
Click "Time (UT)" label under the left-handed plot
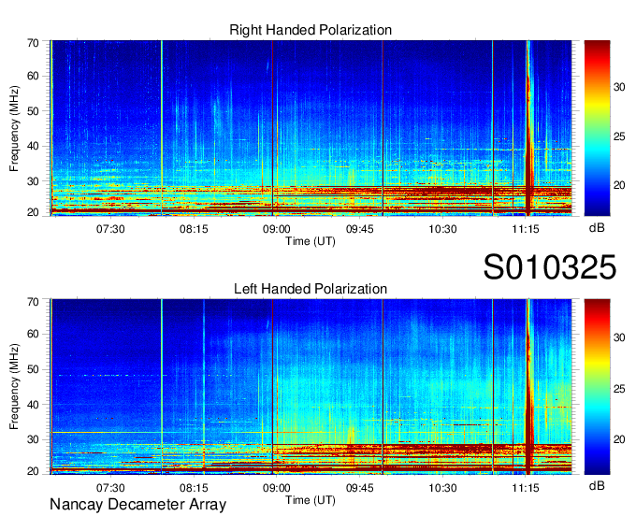tap(311, 500)
